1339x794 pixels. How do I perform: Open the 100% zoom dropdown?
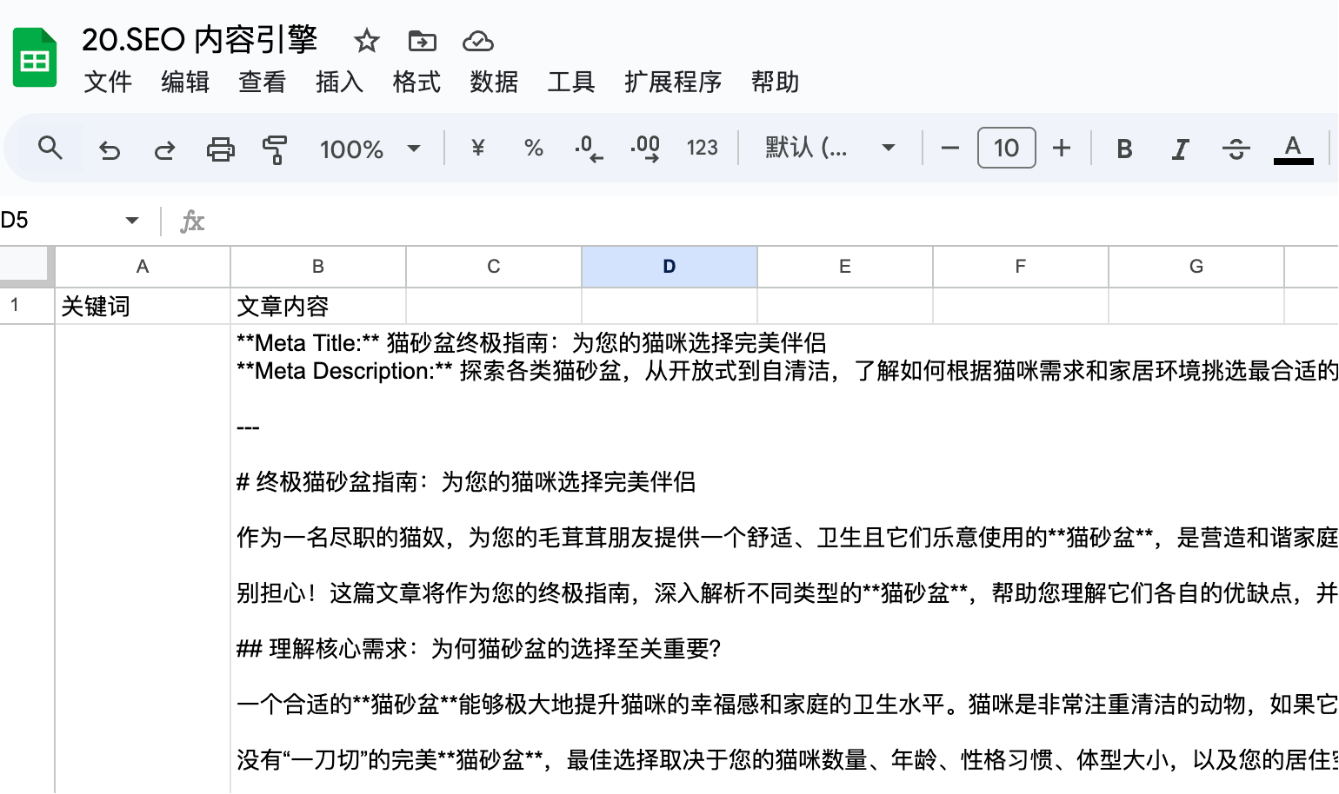coord(370,149)
